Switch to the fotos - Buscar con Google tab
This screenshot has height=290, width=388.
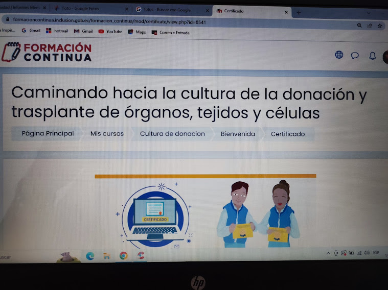click(x=169, y=10)
